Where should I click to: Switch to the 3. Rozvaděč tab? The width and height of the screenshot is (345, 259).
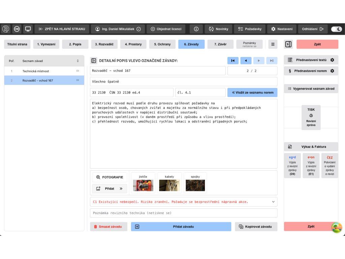(x=104, y=44)
